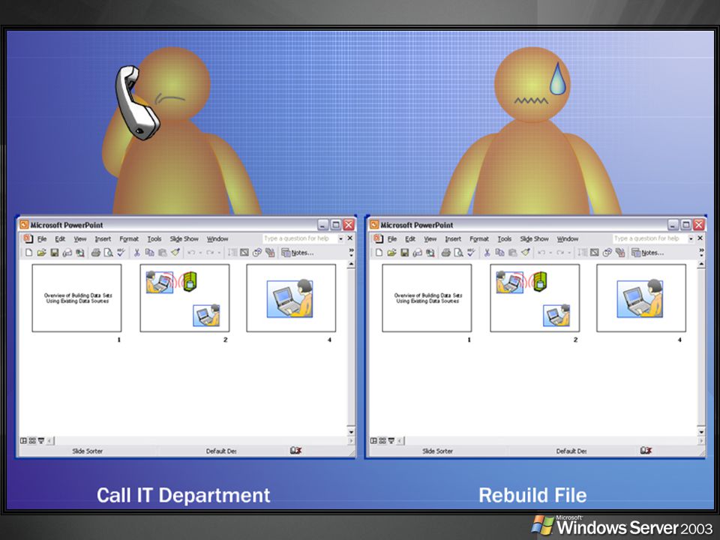Select Slide Sorter view button in left window
720x540 pixels.
32,441
